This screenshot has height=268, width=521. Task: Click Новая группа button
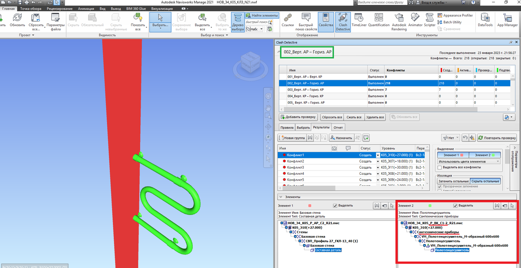point(293,137)
